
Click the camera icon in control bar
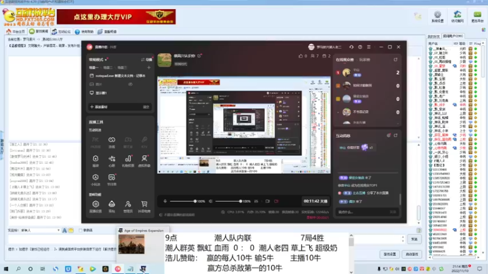pos(267,202)
